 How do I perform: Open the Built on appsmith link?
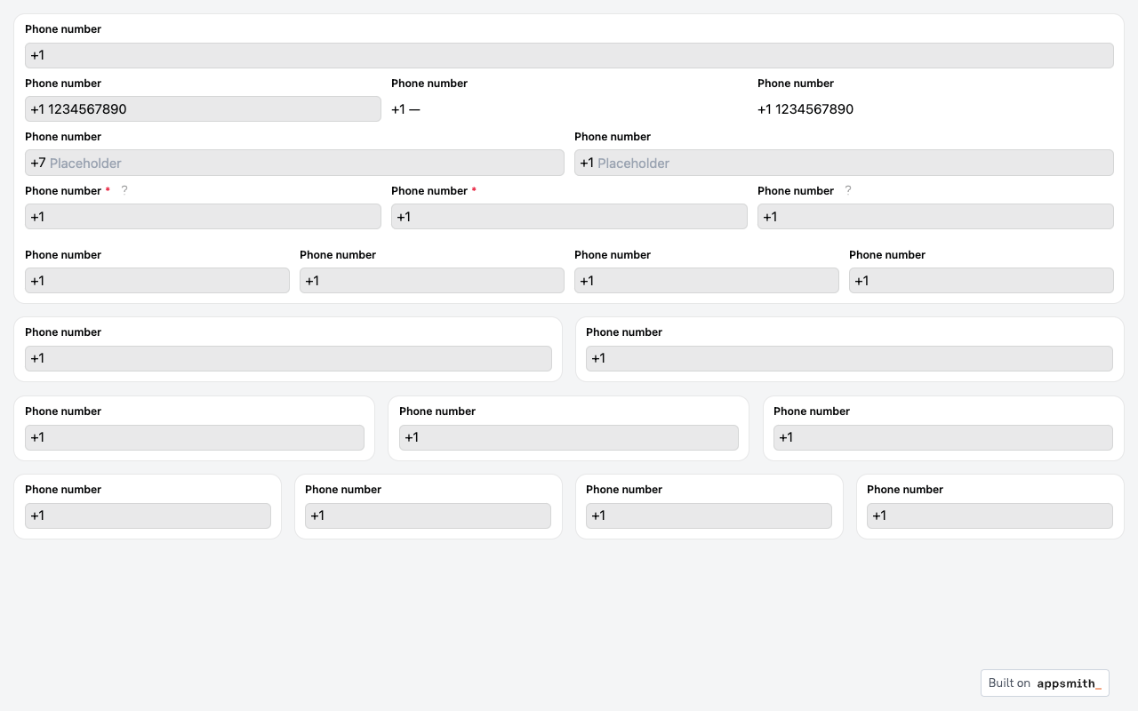click(1045, 683)
